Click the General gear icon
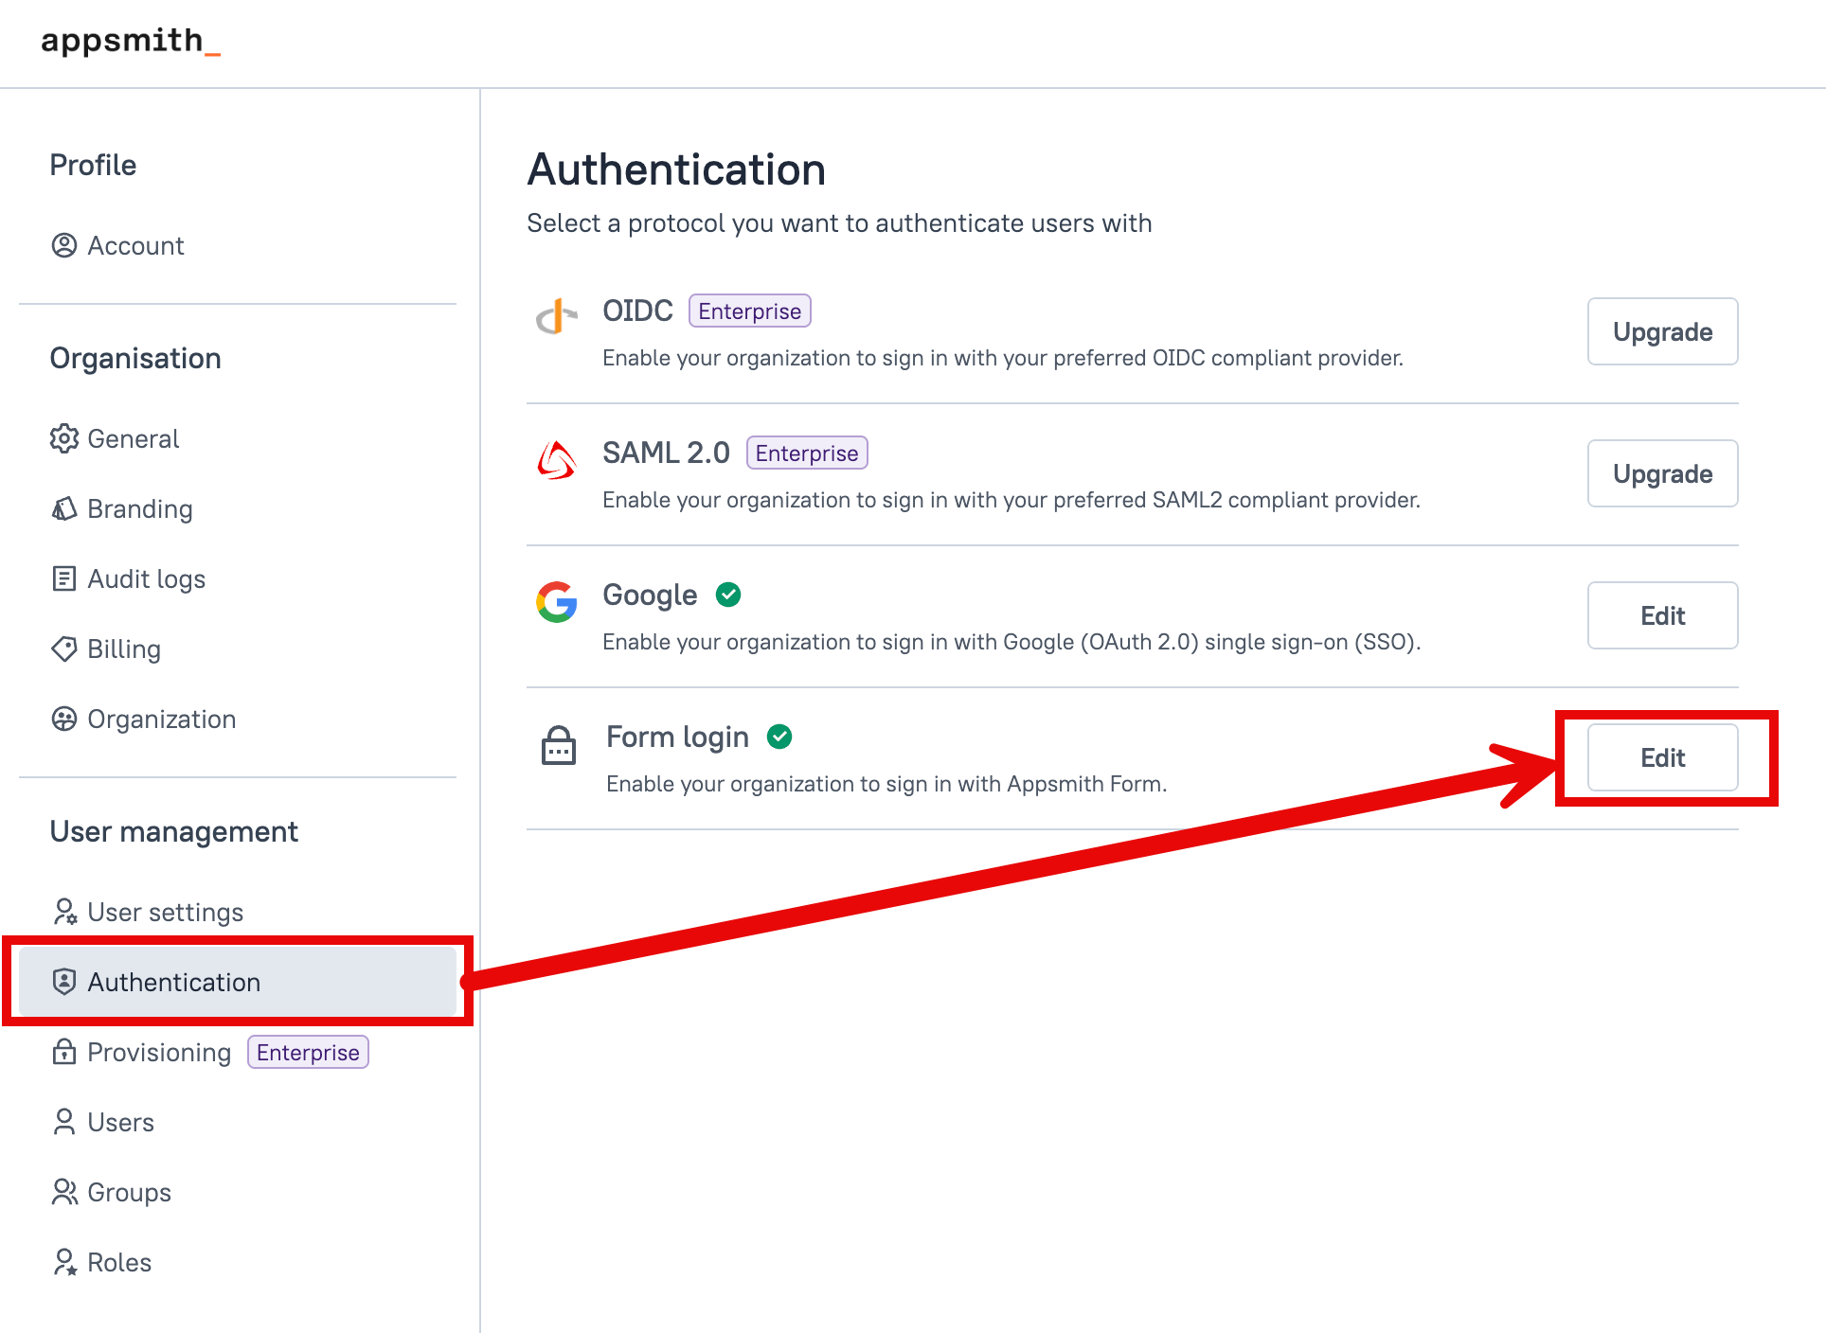 64,438
